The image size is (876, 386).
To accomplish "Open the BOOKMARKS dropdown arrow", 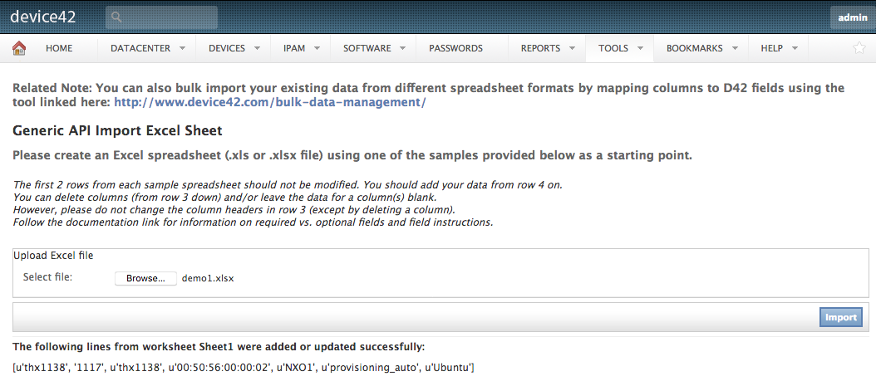I will click(735, 48).
